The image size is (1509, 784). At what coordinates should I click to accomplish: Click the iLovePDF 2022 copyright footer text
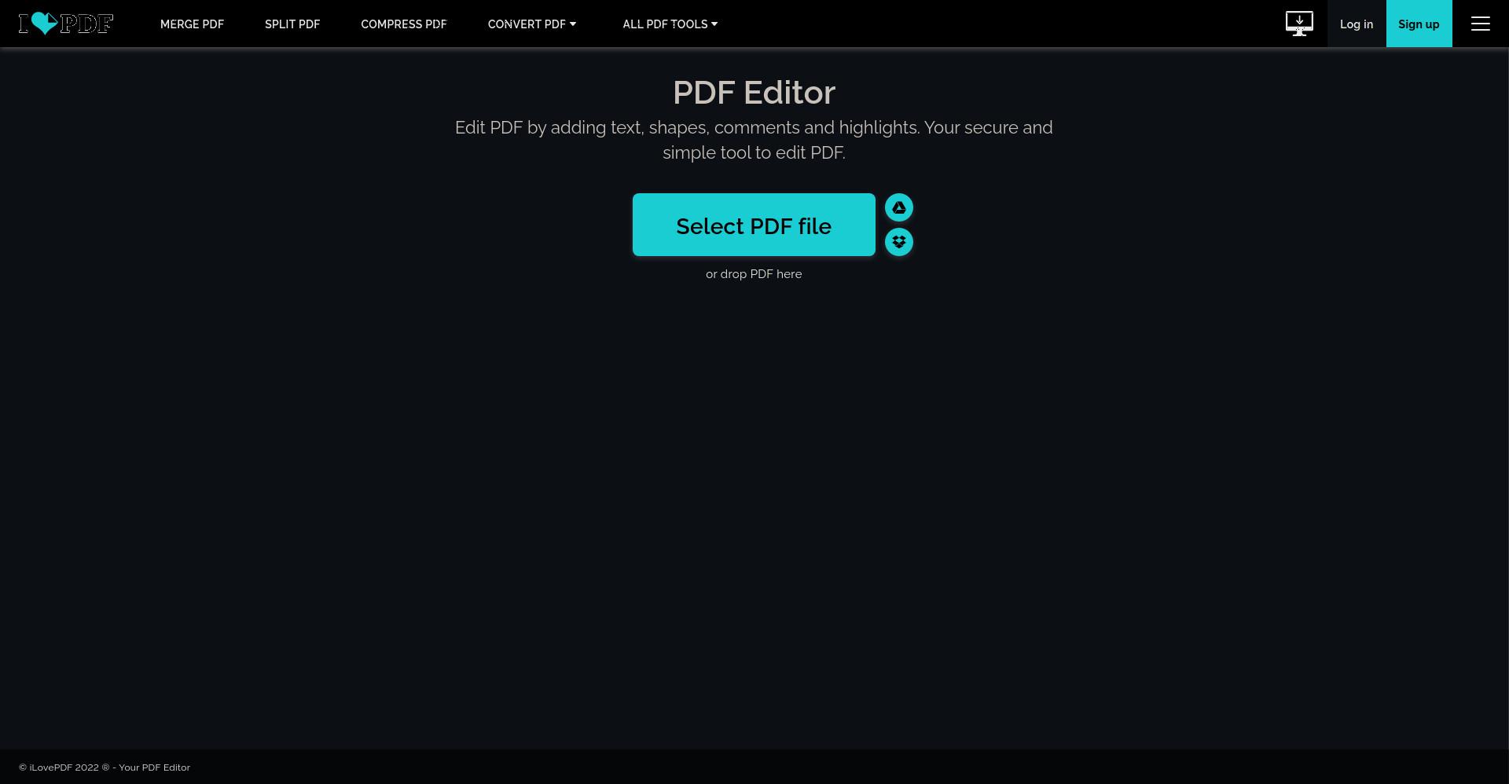click(105, 768)
